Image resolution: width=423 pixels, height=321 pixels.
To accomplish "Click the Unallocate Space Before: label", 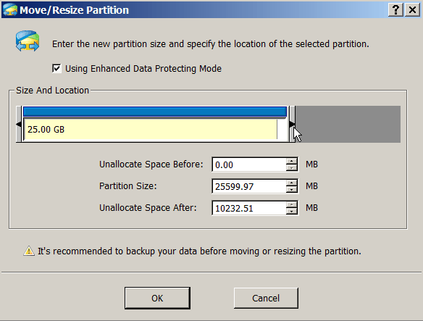I will 151,164.
